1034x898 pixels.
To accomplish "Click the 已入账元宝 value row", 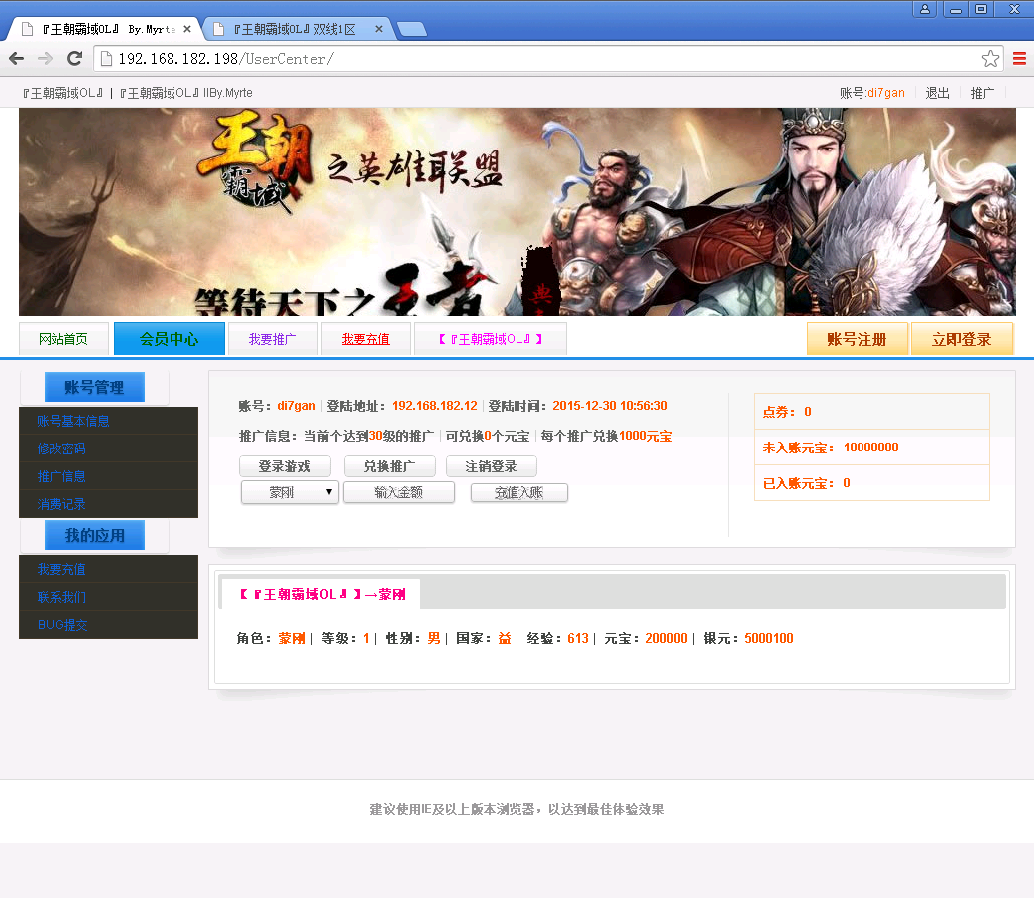I will pyautogui.click(x=871, y=483).
